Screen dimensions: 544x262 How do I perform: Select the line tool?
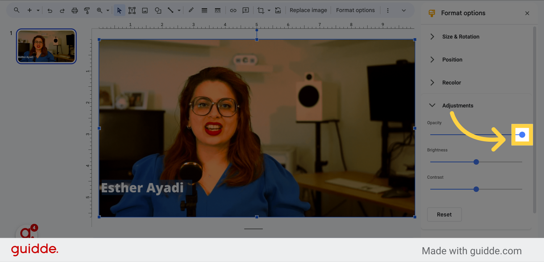tap(171, 11)
